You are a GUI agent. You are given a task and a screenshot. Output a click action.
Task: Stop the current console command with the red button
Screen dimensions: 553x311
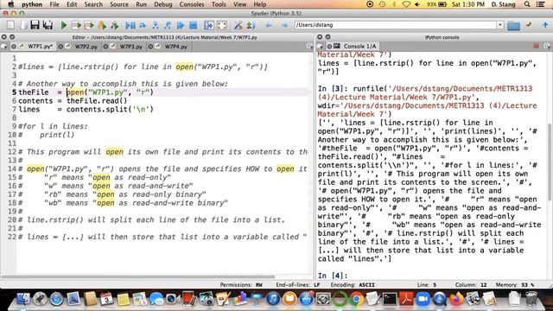[x=536, y=46]
